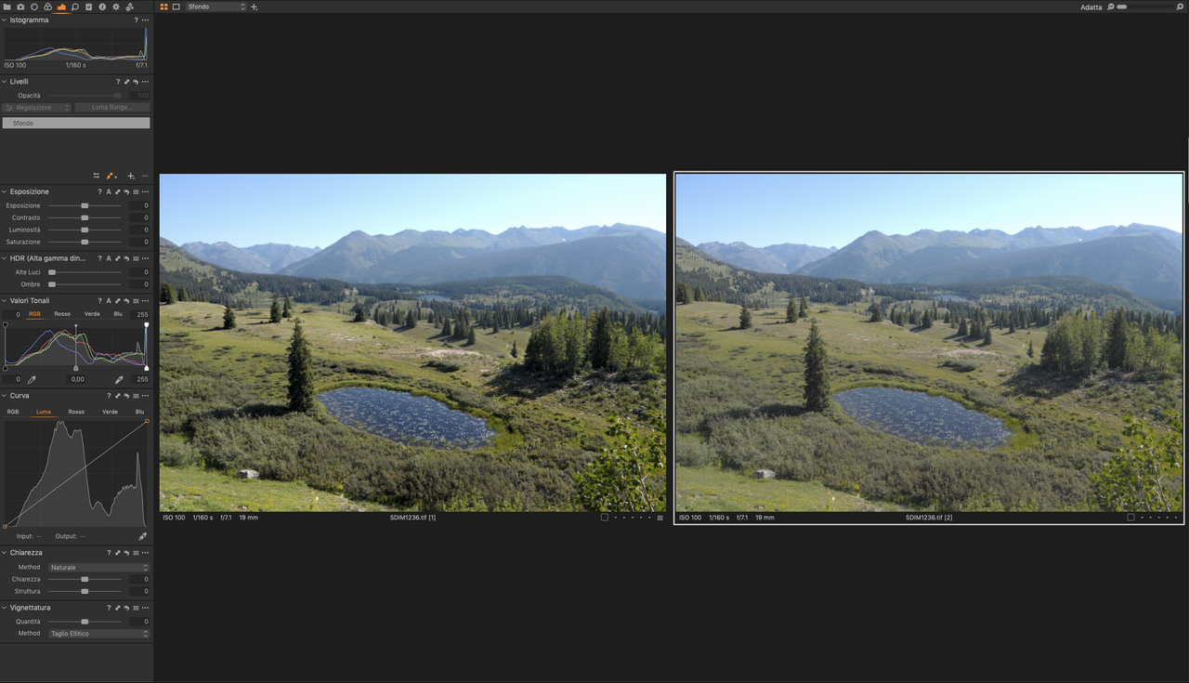1189x683 pixels.
Task: Toggle color tag box on SDIM1236.tif [2]
Action: pos(1130,518)
